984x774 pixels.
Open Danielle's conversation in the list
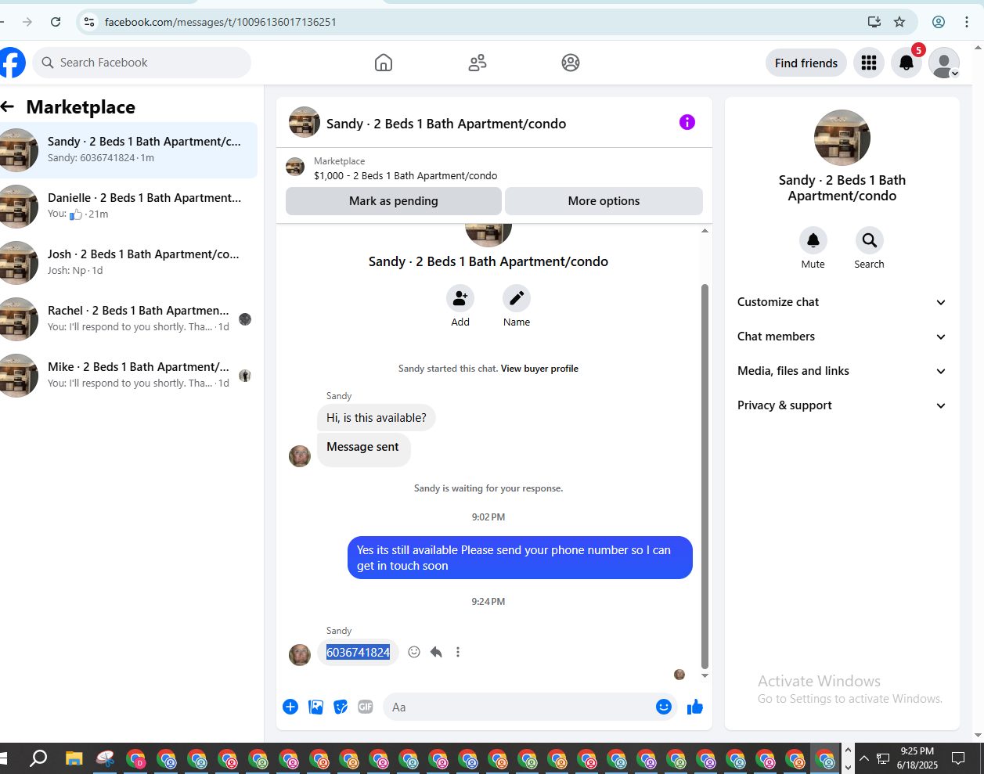(128, 207)
